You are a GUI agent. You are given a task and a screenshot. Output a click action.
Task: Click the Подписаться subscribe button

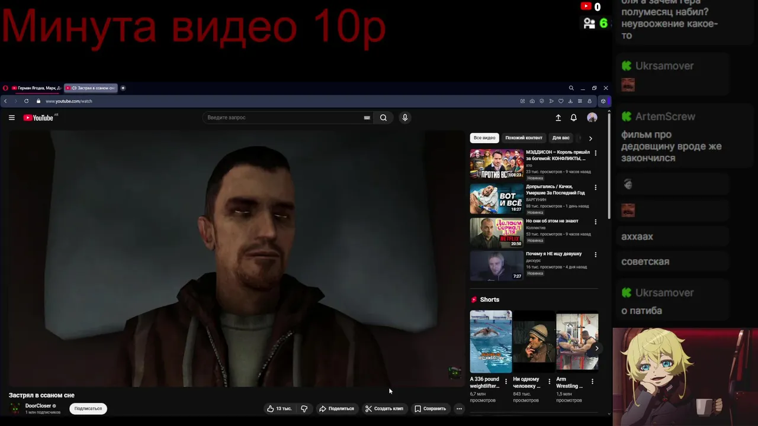click(x=88, y=408)
